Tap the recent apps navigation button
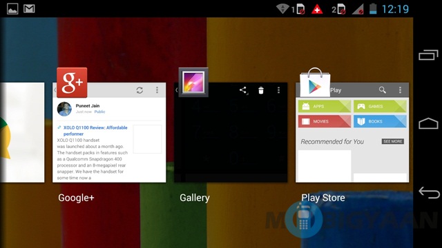Image resolution: width=442 pixels, height=248 pixels. click(428, 55)
